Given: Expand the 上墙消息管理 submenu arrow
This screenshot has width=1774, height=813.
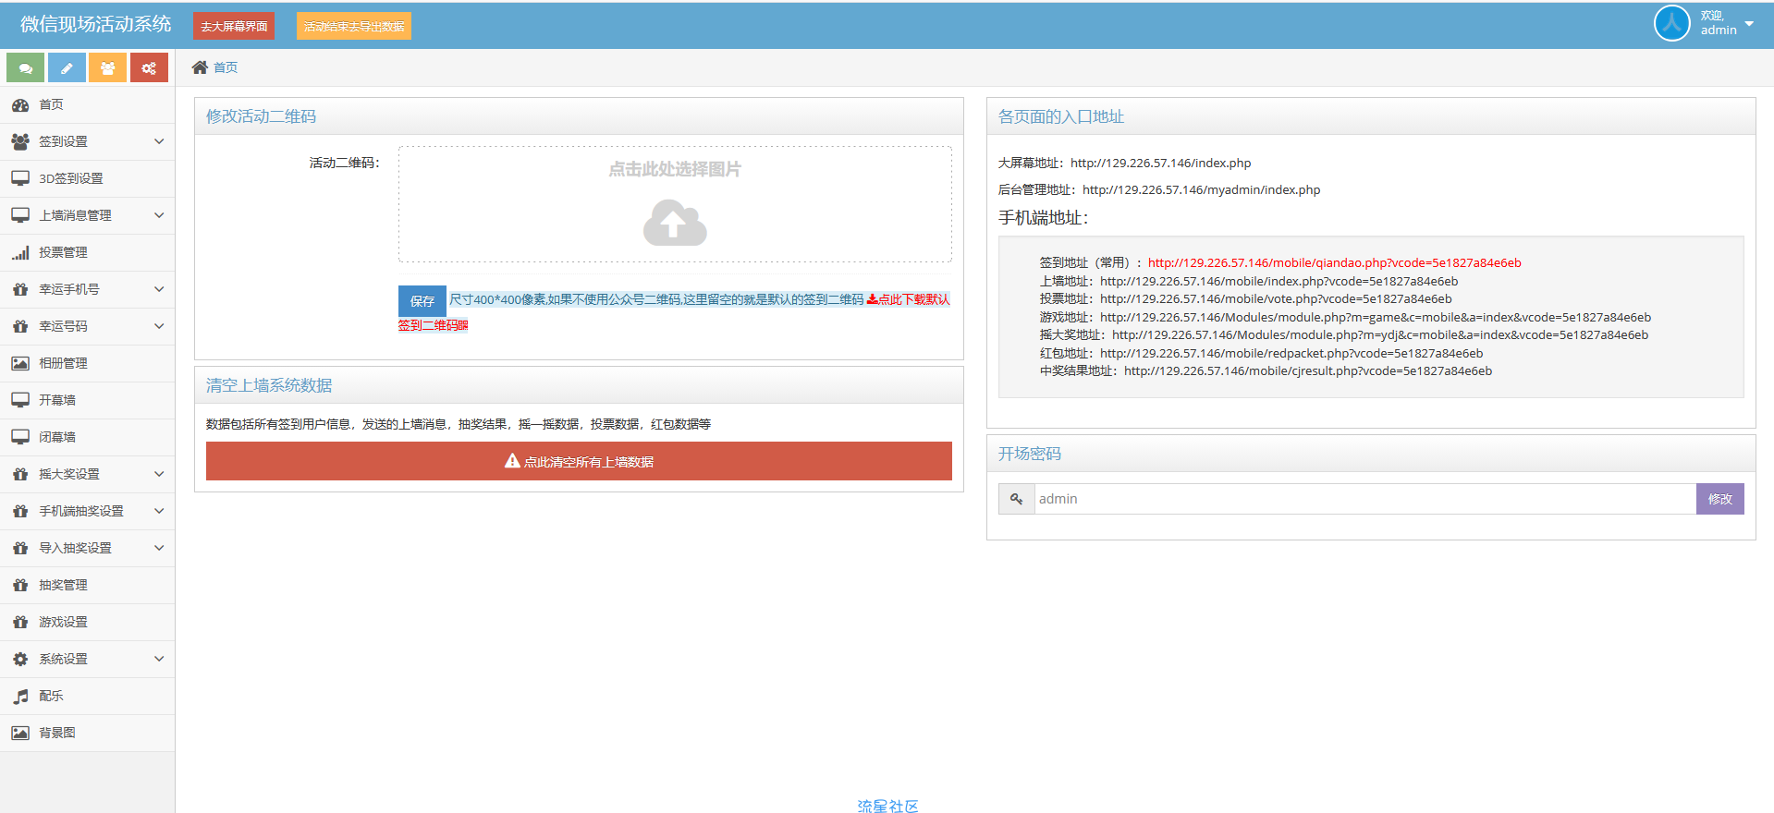Looking at the screenshot, I should tap(159, 215).
